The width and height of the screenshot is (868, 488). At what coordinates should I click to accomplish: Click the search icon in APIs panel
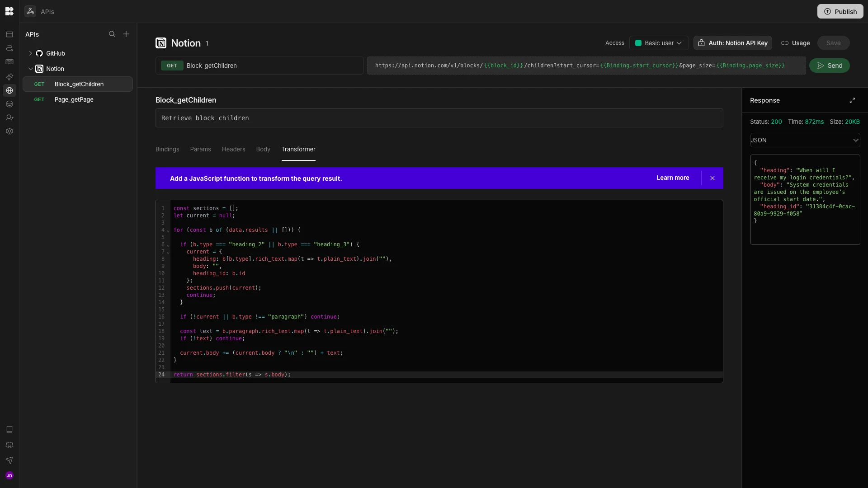(112, 34)
